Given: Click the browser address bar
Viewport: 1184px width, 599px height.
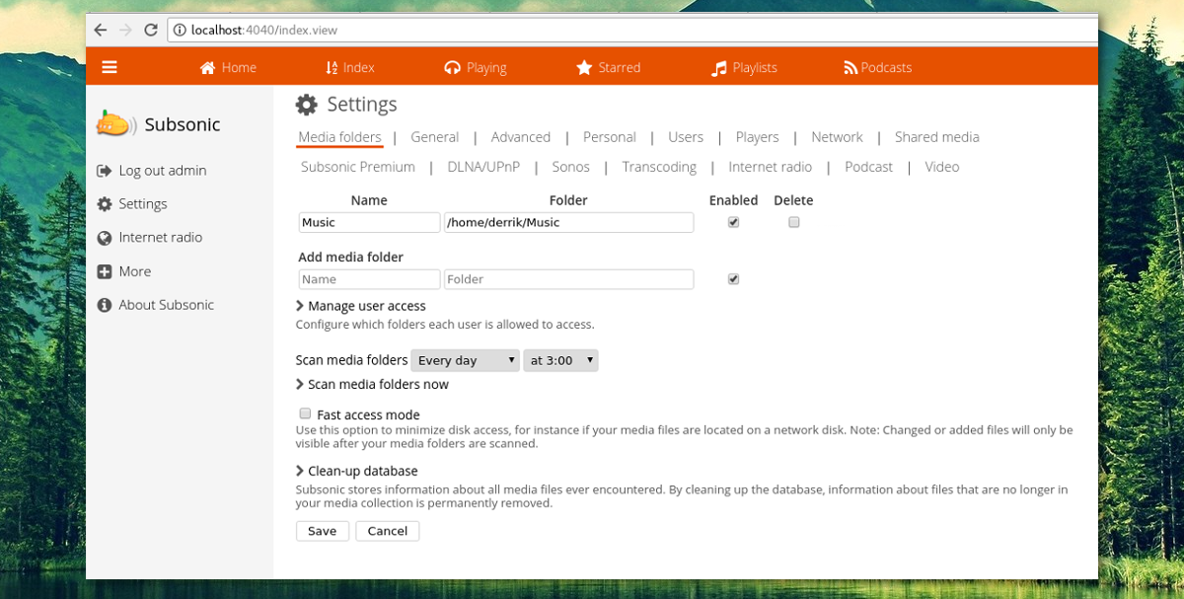Looking at the screenshot, I should (631, 31).
